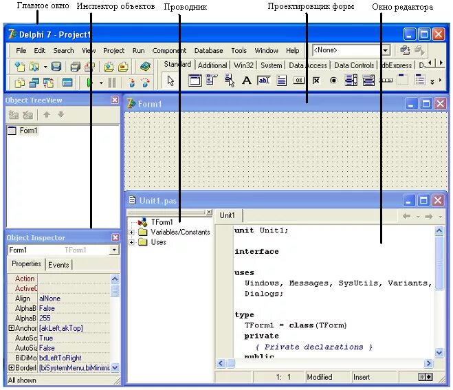Click Add File to Project icon
Screen dimensions: 453x390
click(x=109, y=67)
